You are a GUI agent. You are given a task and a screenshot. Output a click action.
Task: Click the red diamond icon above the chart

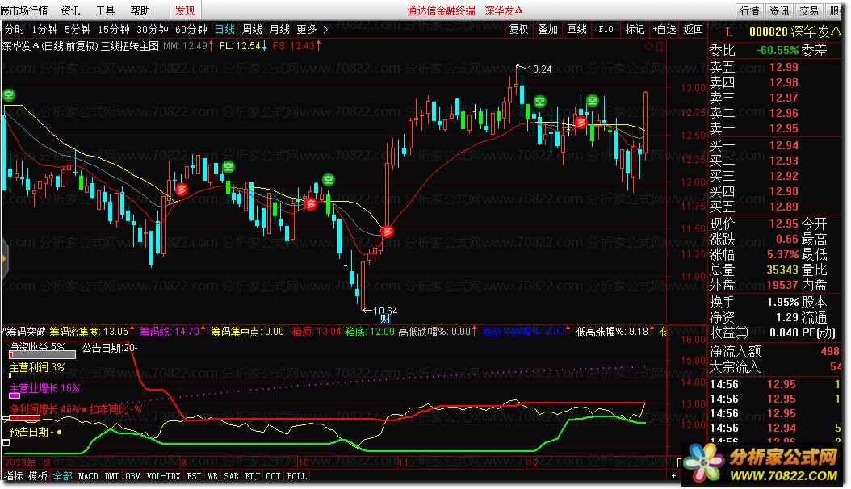click(x=648, y=47)
